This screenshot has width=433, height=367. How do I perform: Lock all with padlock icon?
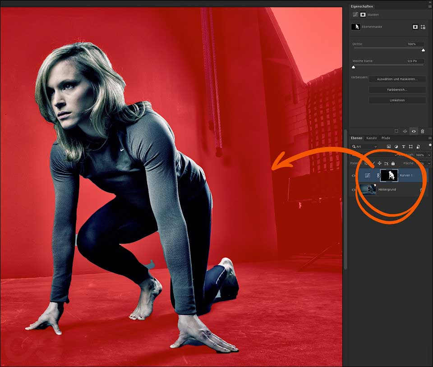click(x=393, y=163)
